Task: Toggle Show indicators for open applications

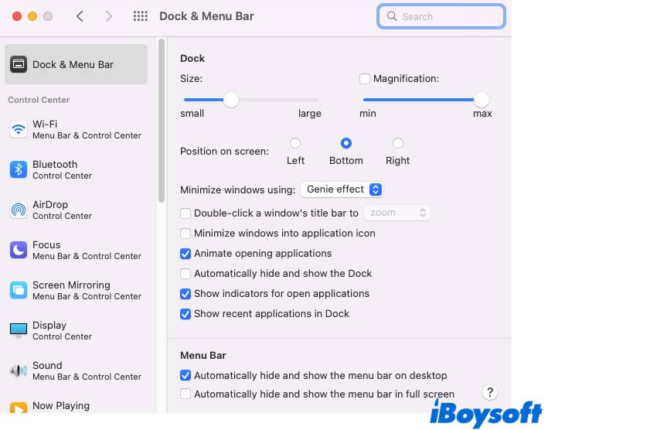Action: [185, 294]
